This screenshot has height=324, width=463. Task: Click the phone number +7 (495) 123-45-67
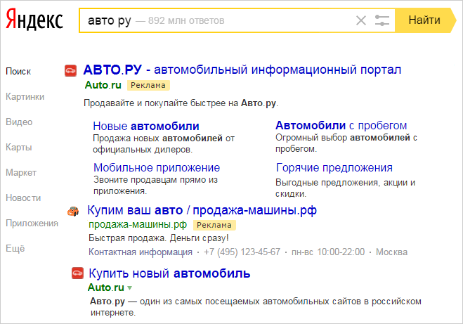click(242, 252)
